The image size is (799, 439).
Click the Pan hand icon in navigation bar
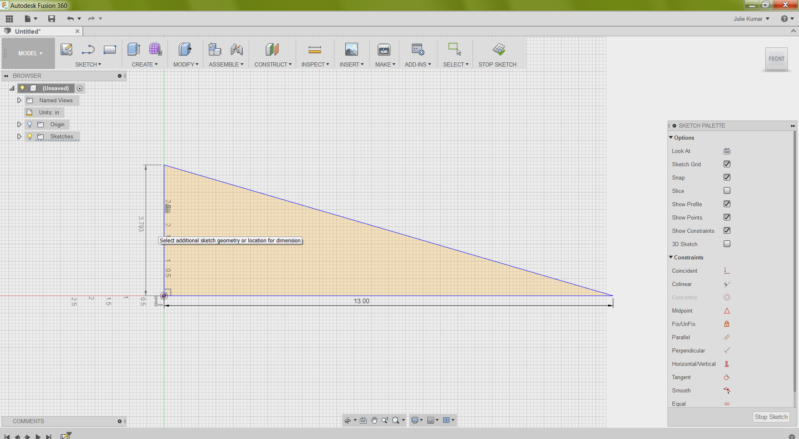374,420
